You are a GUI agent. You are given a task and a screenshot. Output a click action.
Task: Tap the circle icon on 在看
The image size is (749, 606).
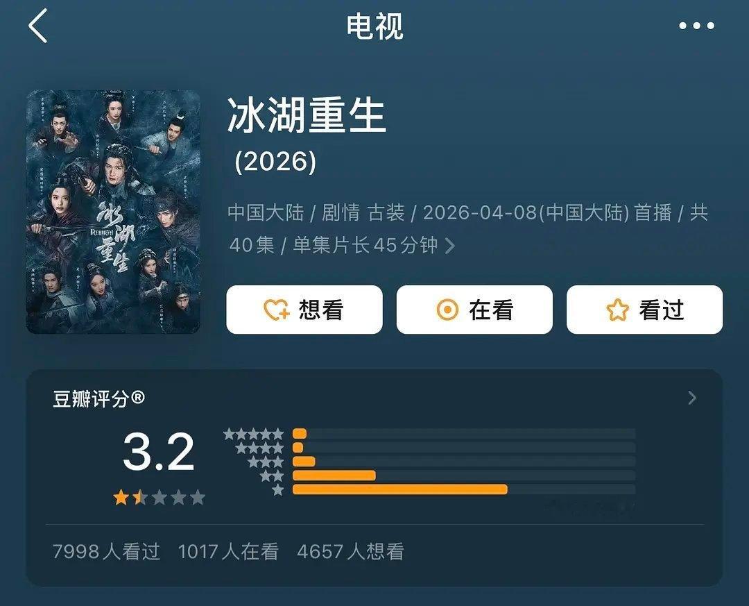(447, 310)
